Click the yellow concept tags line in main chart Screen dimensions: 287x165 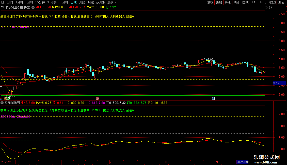click(x=67, y=16)
